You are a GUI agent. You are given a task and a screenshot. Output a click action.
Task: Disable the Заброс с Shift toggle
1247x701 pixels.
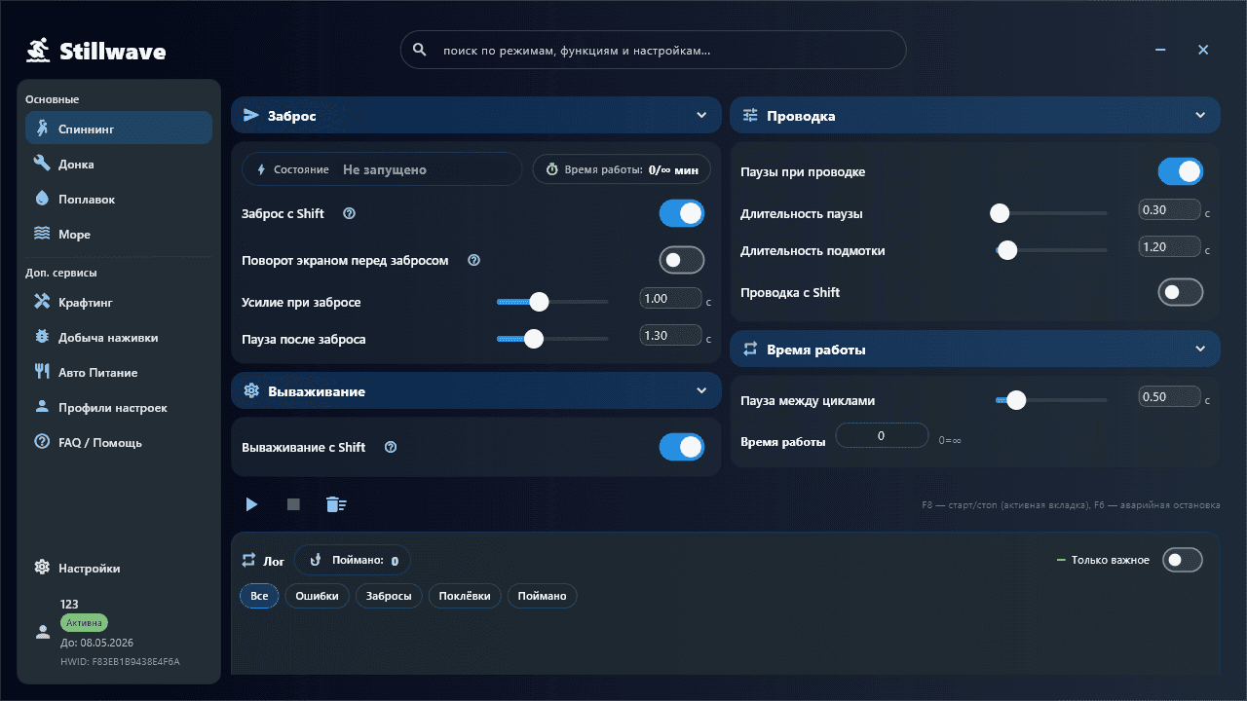point(682,212)
